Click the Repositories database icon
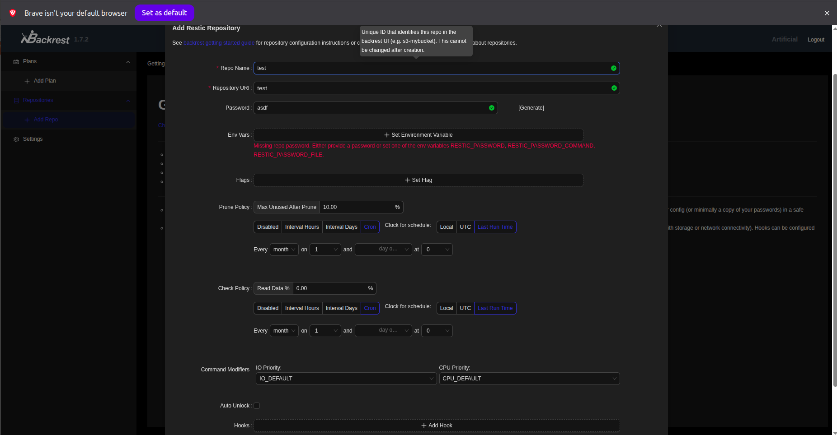The image size is (837, 435). pos(16,101)
